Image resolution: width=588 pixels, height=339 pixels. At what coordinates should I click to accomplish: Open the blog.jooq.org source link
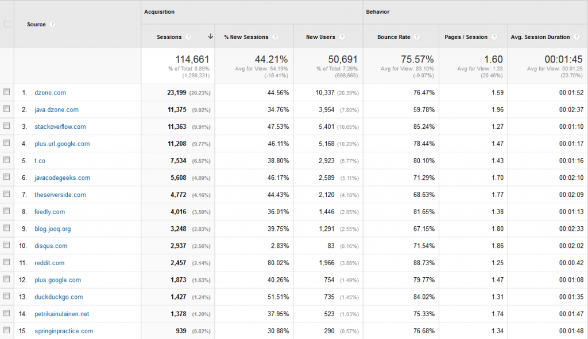52,229
